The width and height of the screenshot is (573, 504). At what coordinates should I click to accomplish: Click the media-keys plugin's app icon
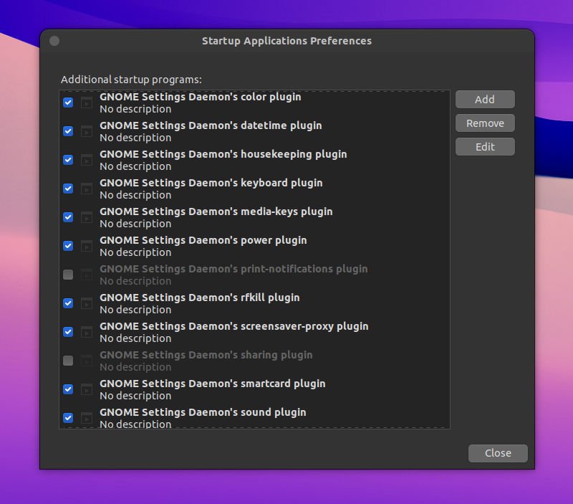[87, 218]
